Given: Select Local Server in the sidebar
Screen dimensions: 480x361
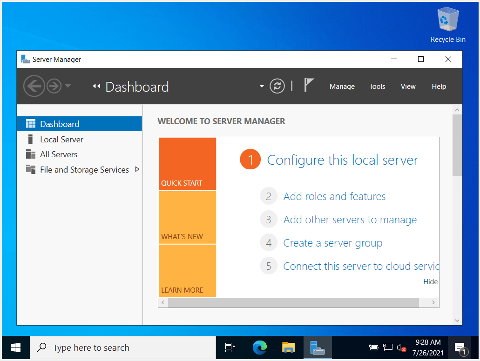Looking at the screenshot, I should [61, 139].
